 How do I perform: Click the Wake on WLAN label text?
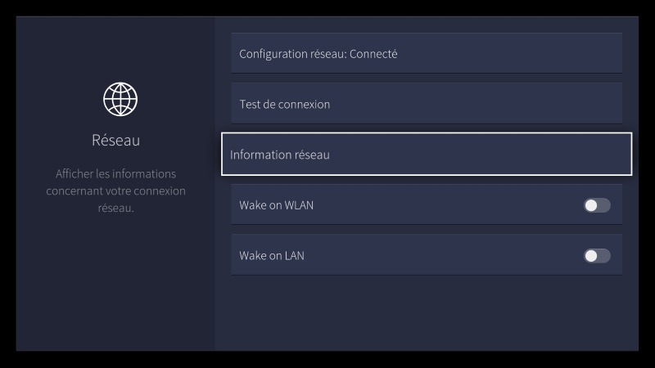276,205
